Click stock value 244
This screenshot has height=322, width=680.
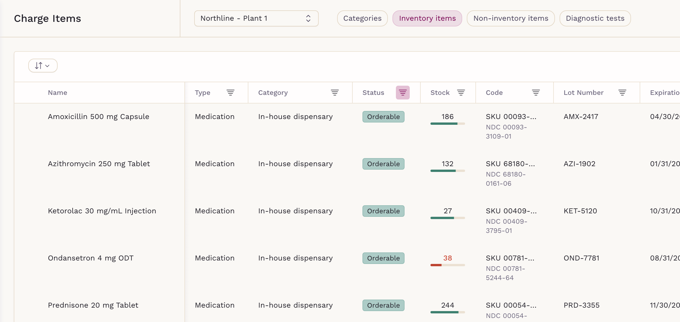(447, 305)
